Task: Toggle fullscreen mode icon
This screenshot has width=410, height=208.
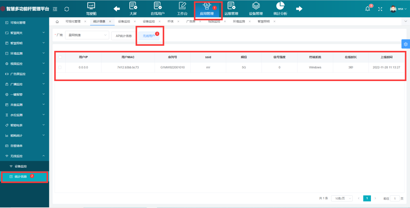Action: click(380, 9)
